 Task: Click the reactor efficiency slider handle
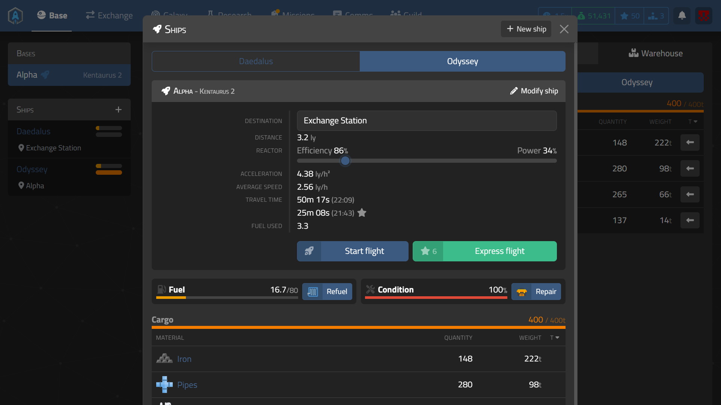coord(345,161)
